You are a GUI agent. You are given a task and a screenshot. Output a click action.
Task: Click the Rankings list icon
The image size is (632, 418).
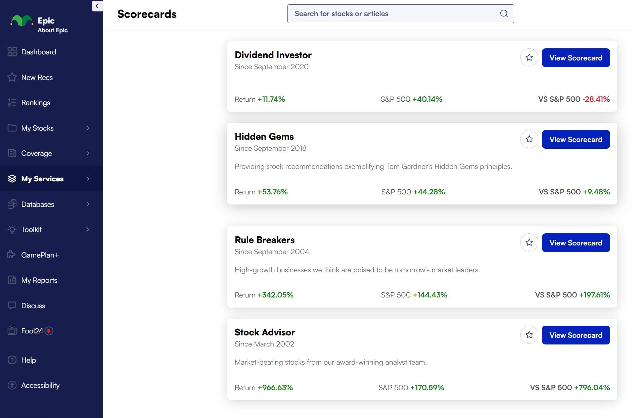[x=12, y=103]
